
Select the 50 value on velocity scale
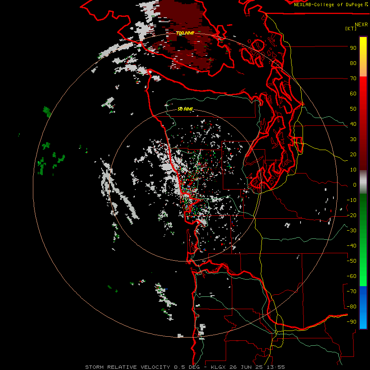[x=353, y=109]
